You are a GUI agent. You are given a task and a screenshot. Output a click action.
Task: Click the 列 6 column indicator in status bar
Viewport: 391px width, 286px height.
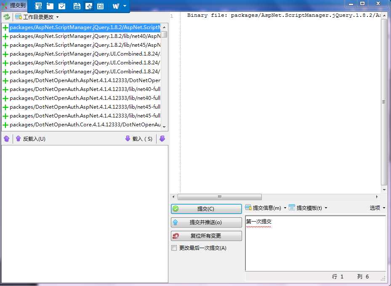point(363,276)
